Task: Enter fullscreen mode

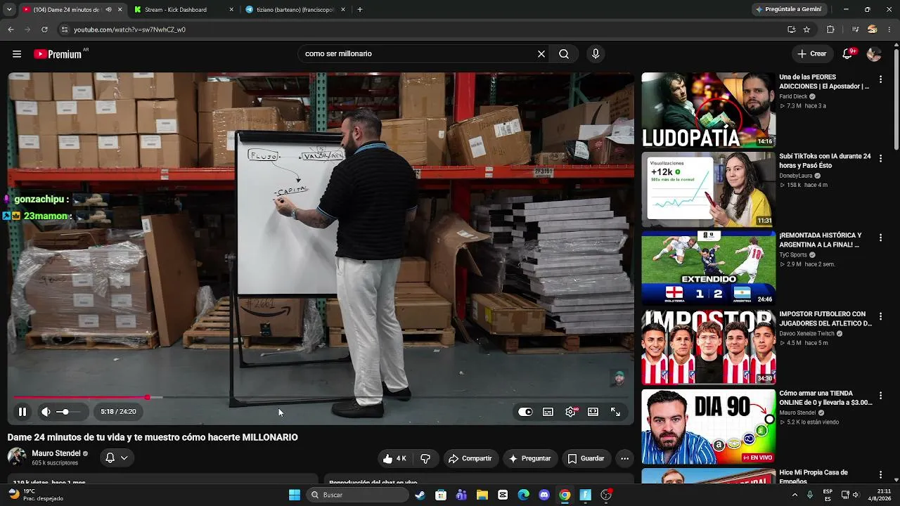Action: point(615,412)
